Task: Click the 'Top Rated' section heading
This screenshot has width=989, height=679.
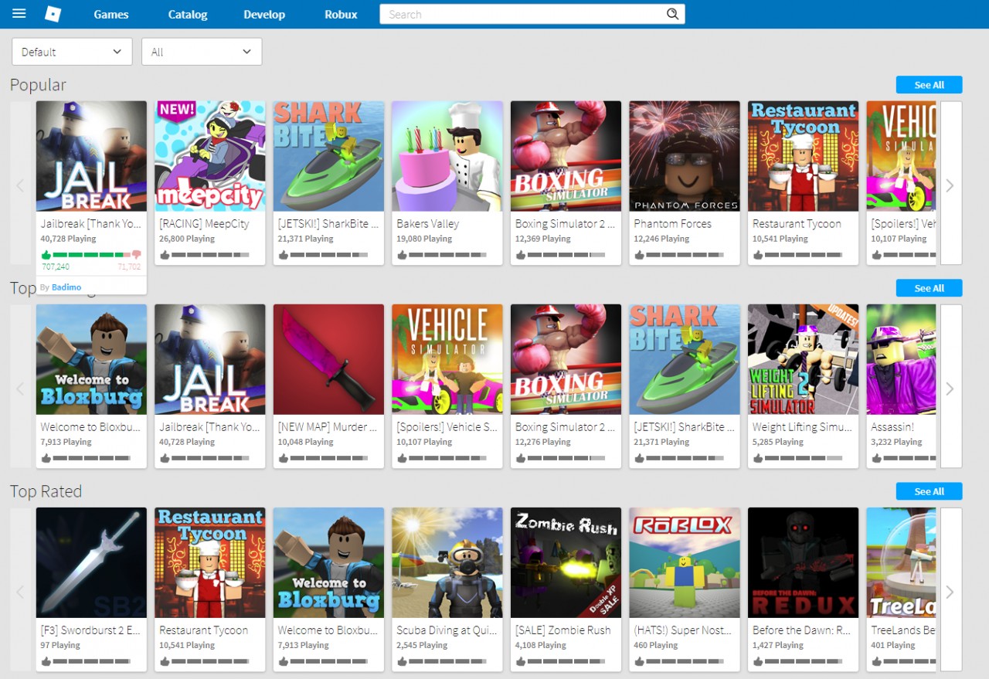Action: (x=46, y=491)
